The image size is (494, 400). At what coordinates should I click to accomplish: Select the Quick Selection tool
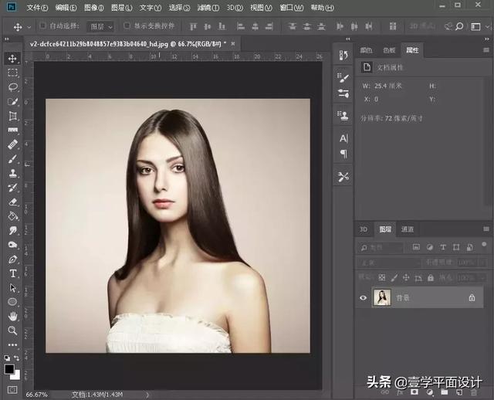pyautogui.click(x=12, y=101)
